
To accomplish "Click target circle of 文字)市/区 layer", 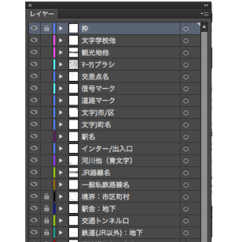I will [x=186, y=113].
